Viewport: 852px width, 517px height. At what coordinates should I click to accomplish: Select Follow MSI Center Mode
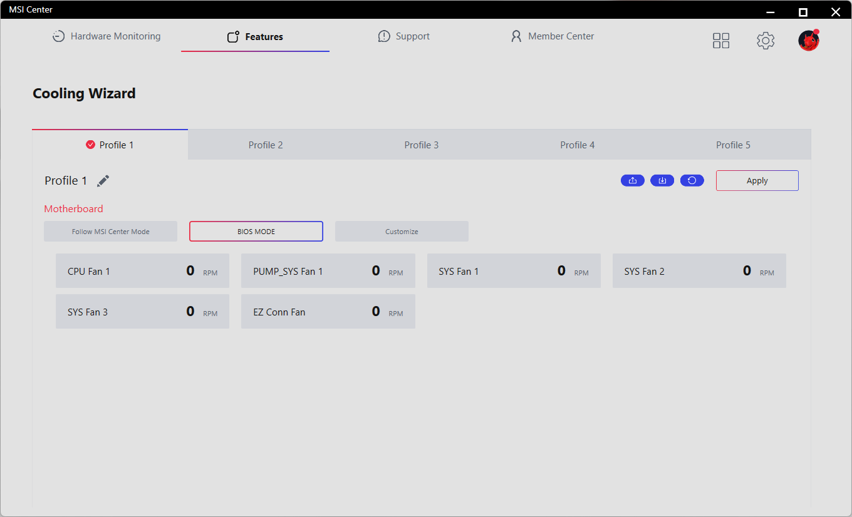pyautogui.click(x=110, y=232)
